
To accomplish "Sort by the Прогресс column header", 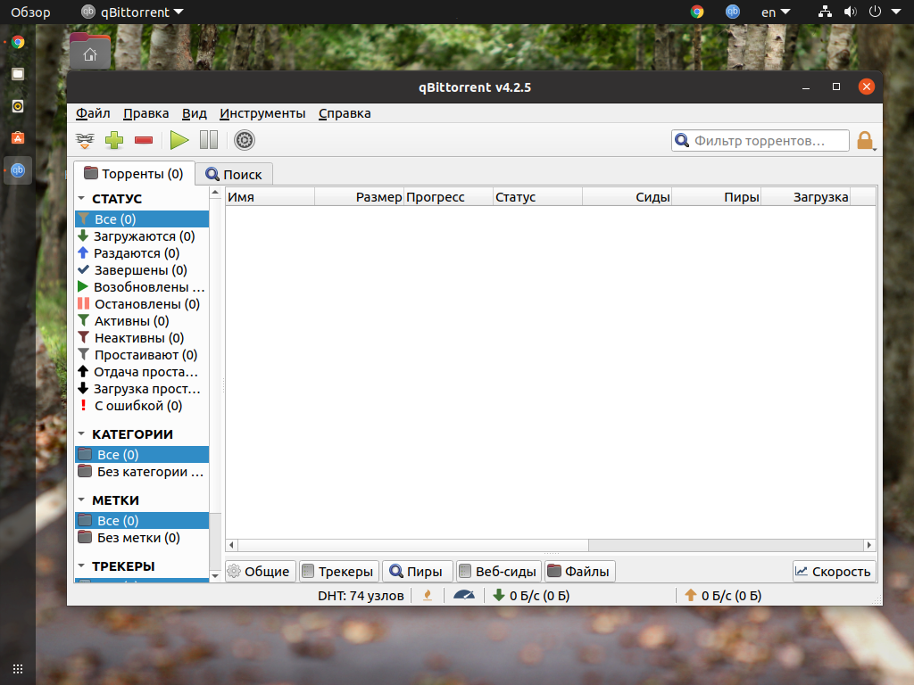I will [448, 197].
